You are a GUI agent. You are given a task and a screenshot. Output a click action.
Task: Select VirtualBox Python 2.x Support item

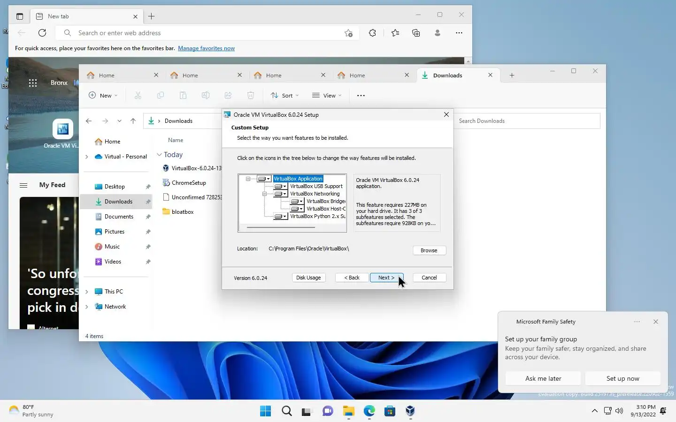click(x=318, y=216)
